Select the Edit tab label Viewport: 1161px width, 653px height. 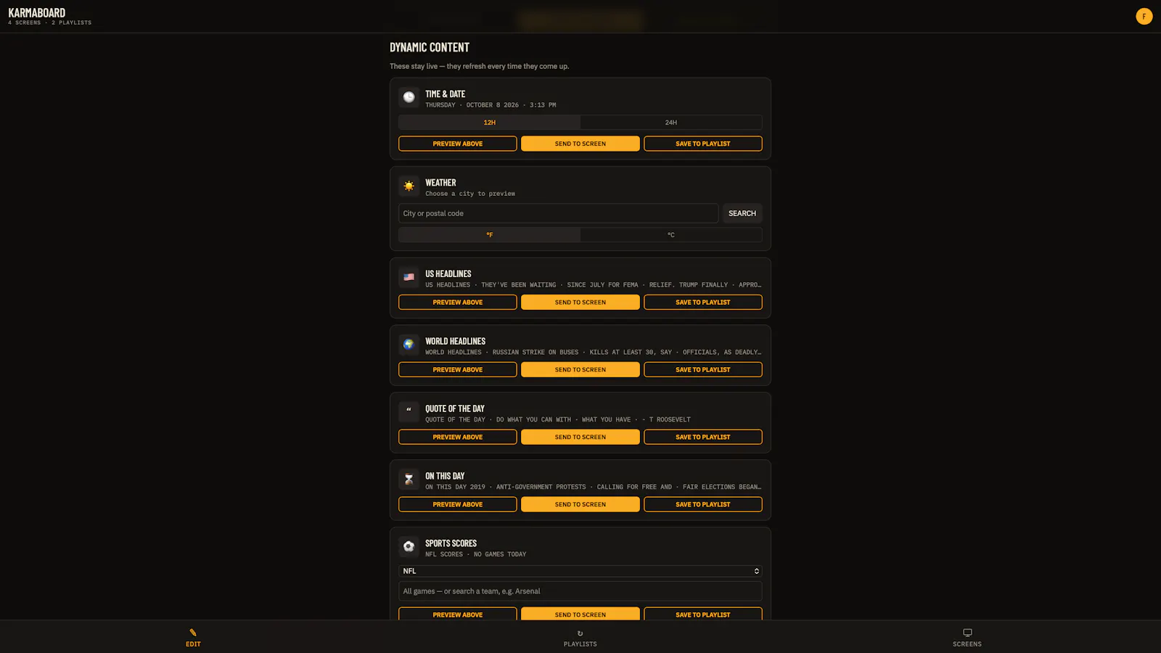[x=193, y=644]
